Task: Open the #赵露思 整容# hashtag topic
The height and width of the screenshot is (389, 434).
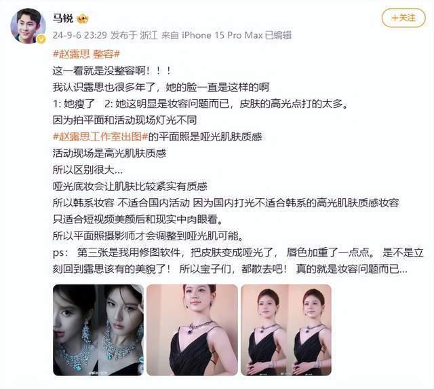Action: [86, 54]
